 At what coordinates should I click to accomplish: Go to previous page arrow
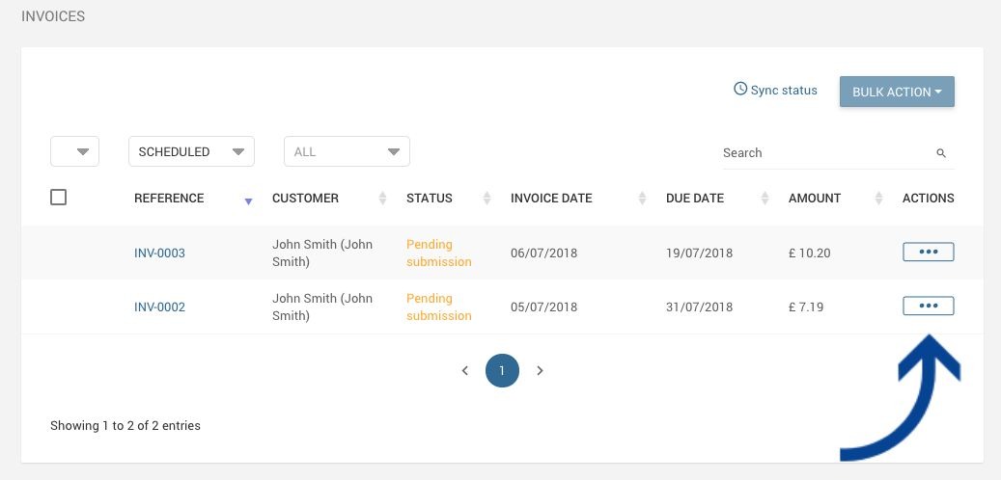[x=464, y=370]
